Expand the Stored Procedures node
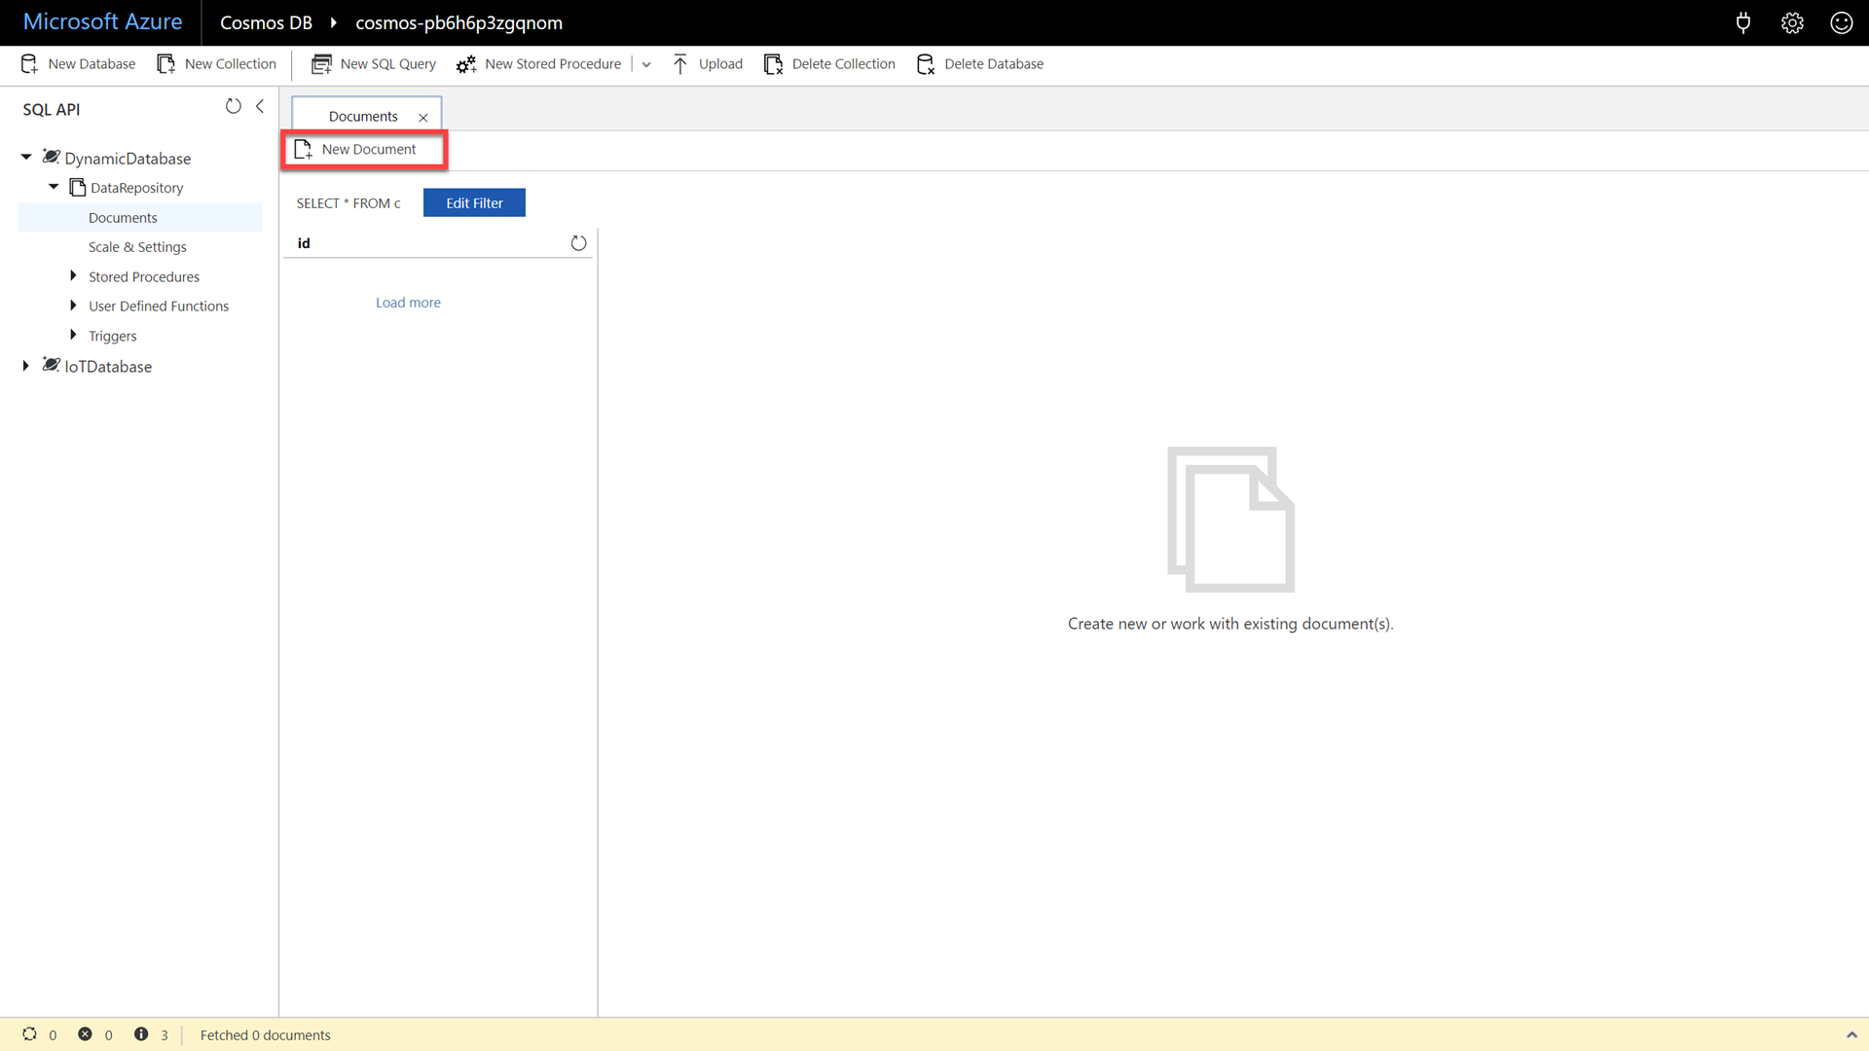Screen dimensions: 1869x1051 (73, 276)
